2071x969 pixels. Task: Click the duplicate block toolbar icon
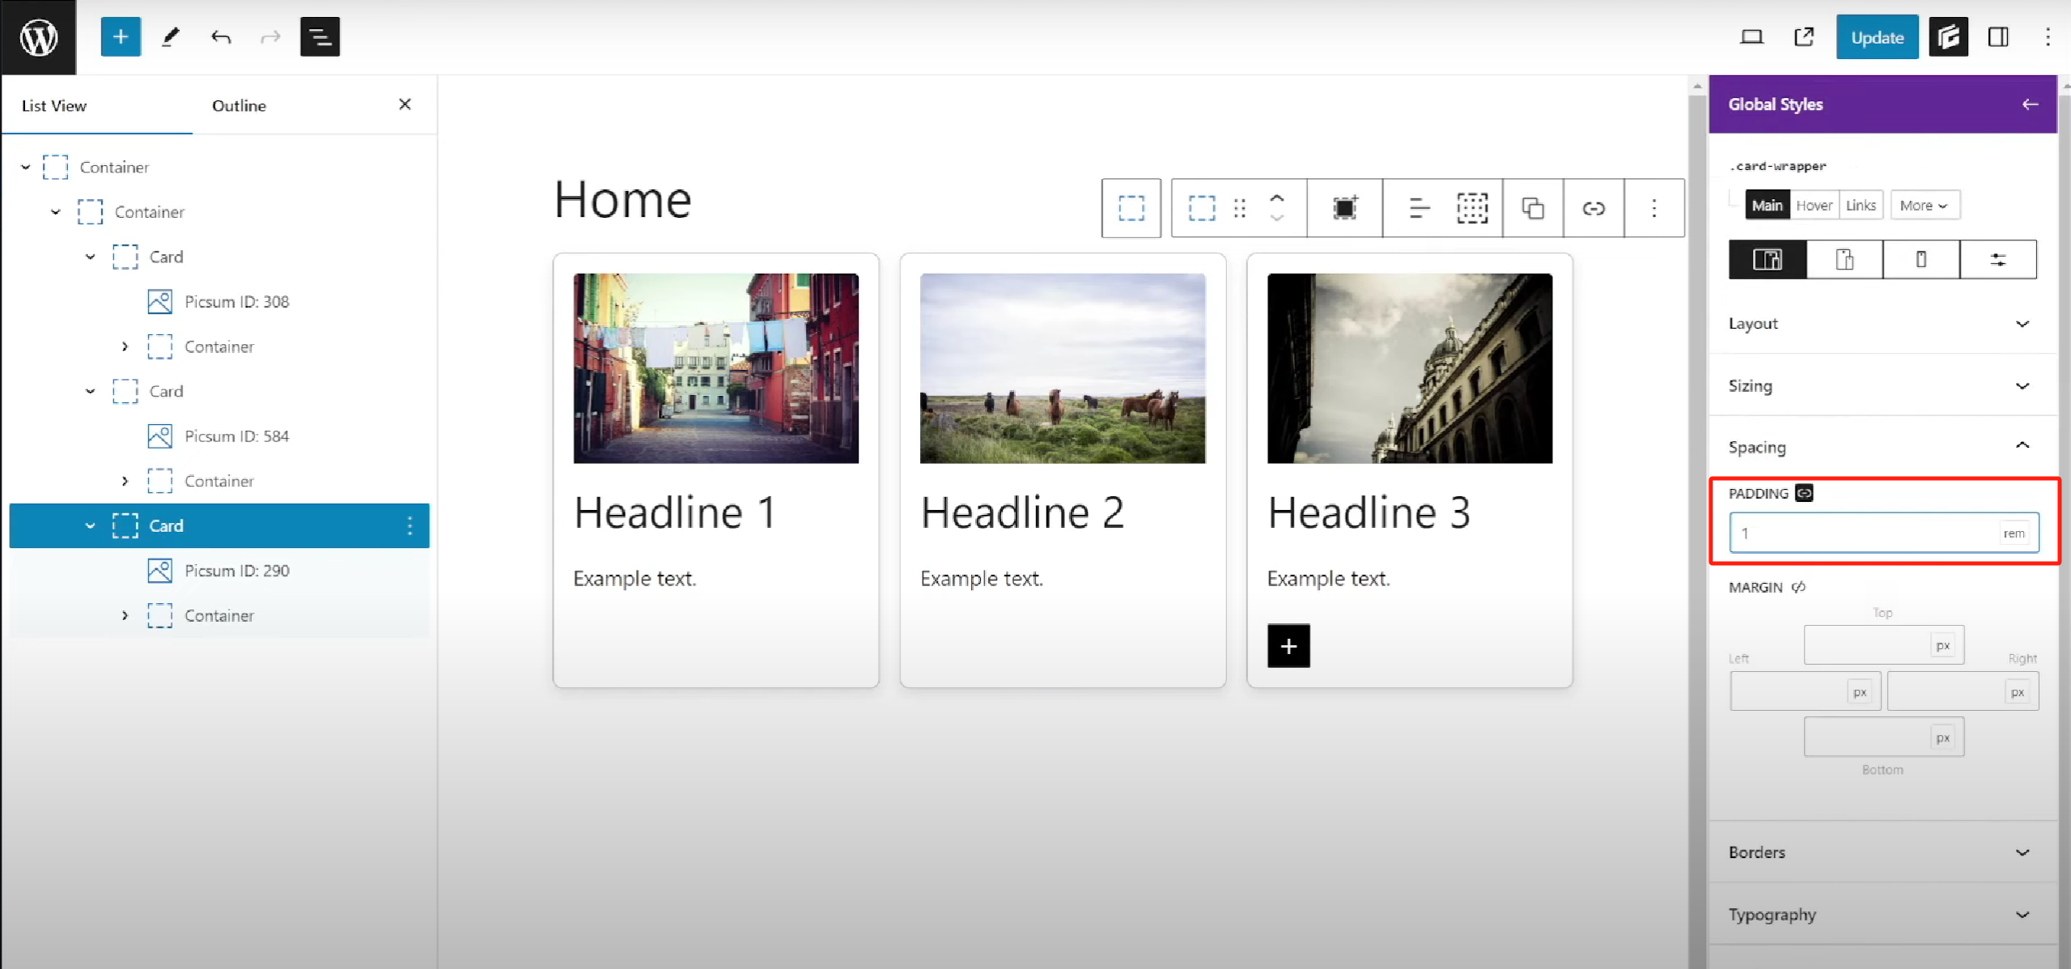(x=1532, y=208)
